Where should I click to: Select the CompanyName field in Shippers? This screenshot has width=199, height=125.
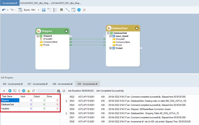(50, 42)
